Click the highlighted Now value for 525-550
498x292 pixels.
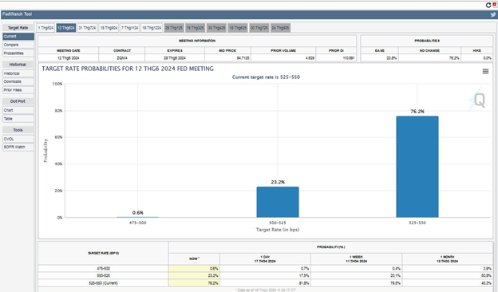194,283
